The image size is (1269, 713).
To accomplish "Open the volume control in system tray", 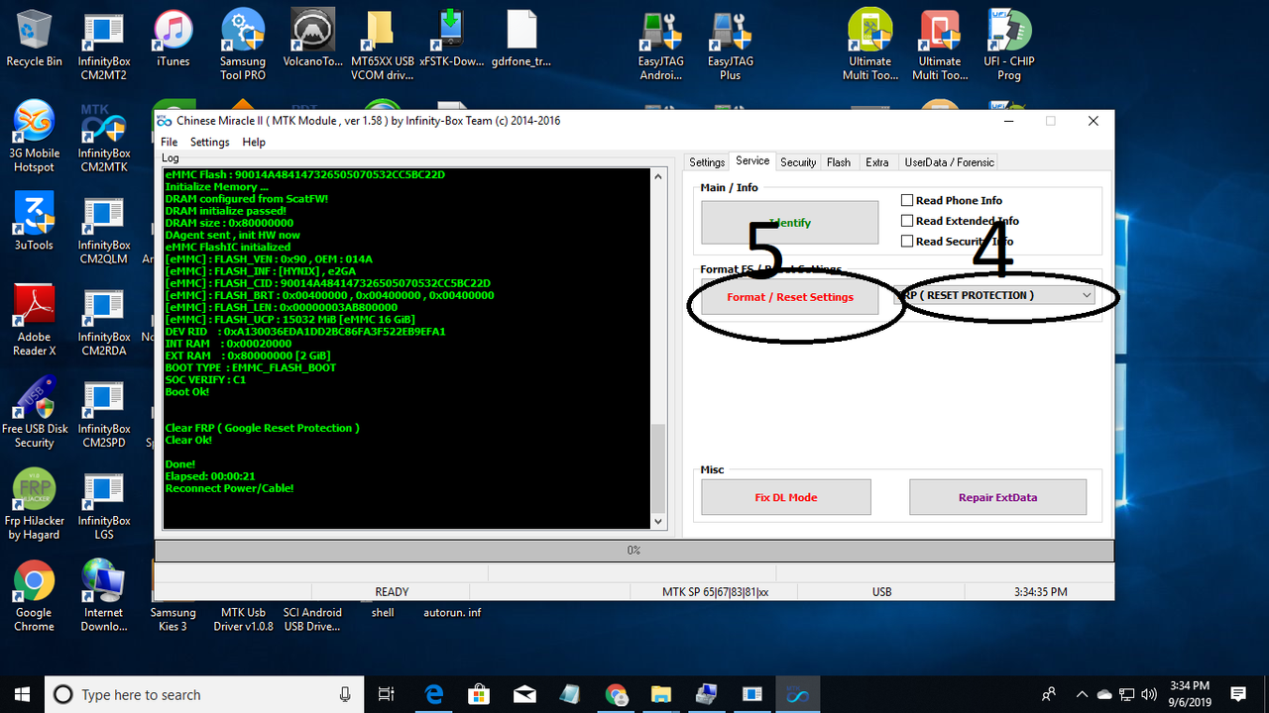I will pyautogui.click(x=1149, y=694).
